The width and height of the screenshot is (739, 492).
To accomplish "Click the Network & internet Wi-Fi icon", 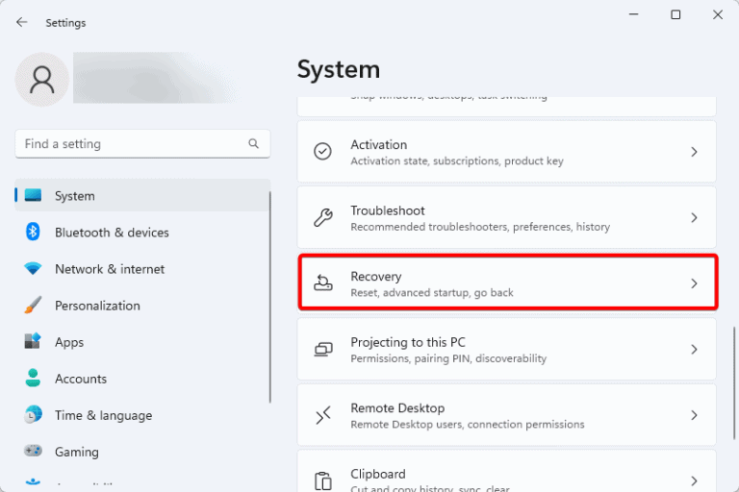I will click(x=33, y=269).
